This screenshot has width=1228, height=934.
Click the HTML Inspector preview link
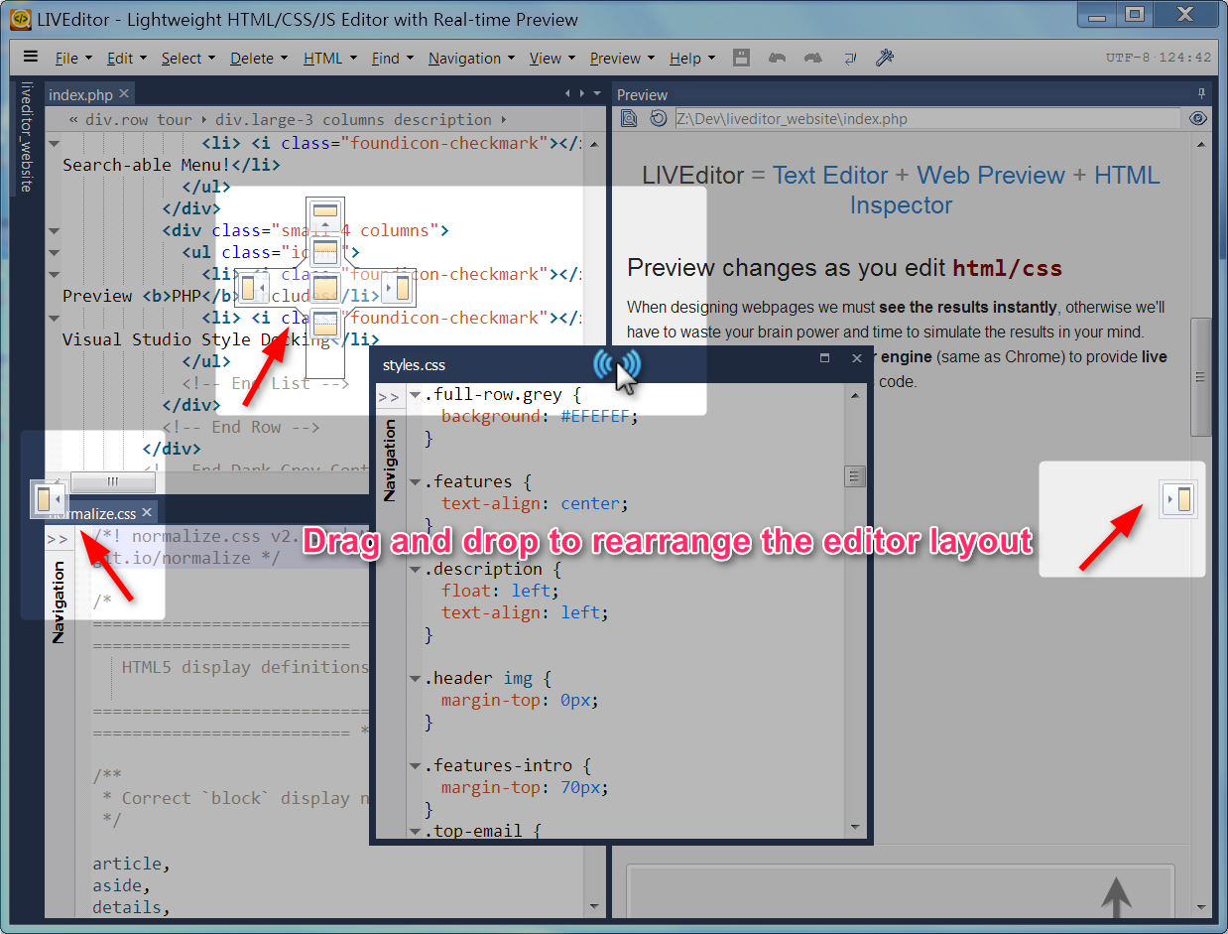tap(1005, 191)
